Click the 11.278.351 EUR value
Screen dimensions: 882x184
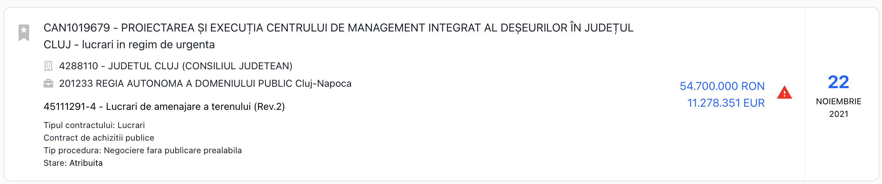click(x=726, y=103)
